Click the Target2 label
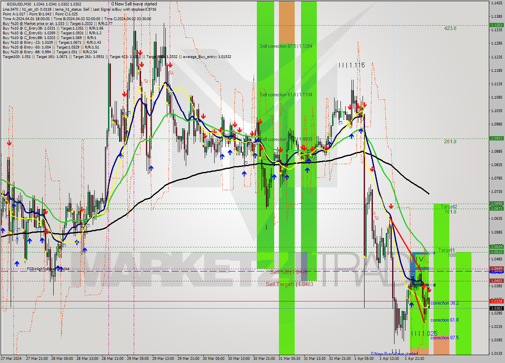 click(x=449, y=207)
